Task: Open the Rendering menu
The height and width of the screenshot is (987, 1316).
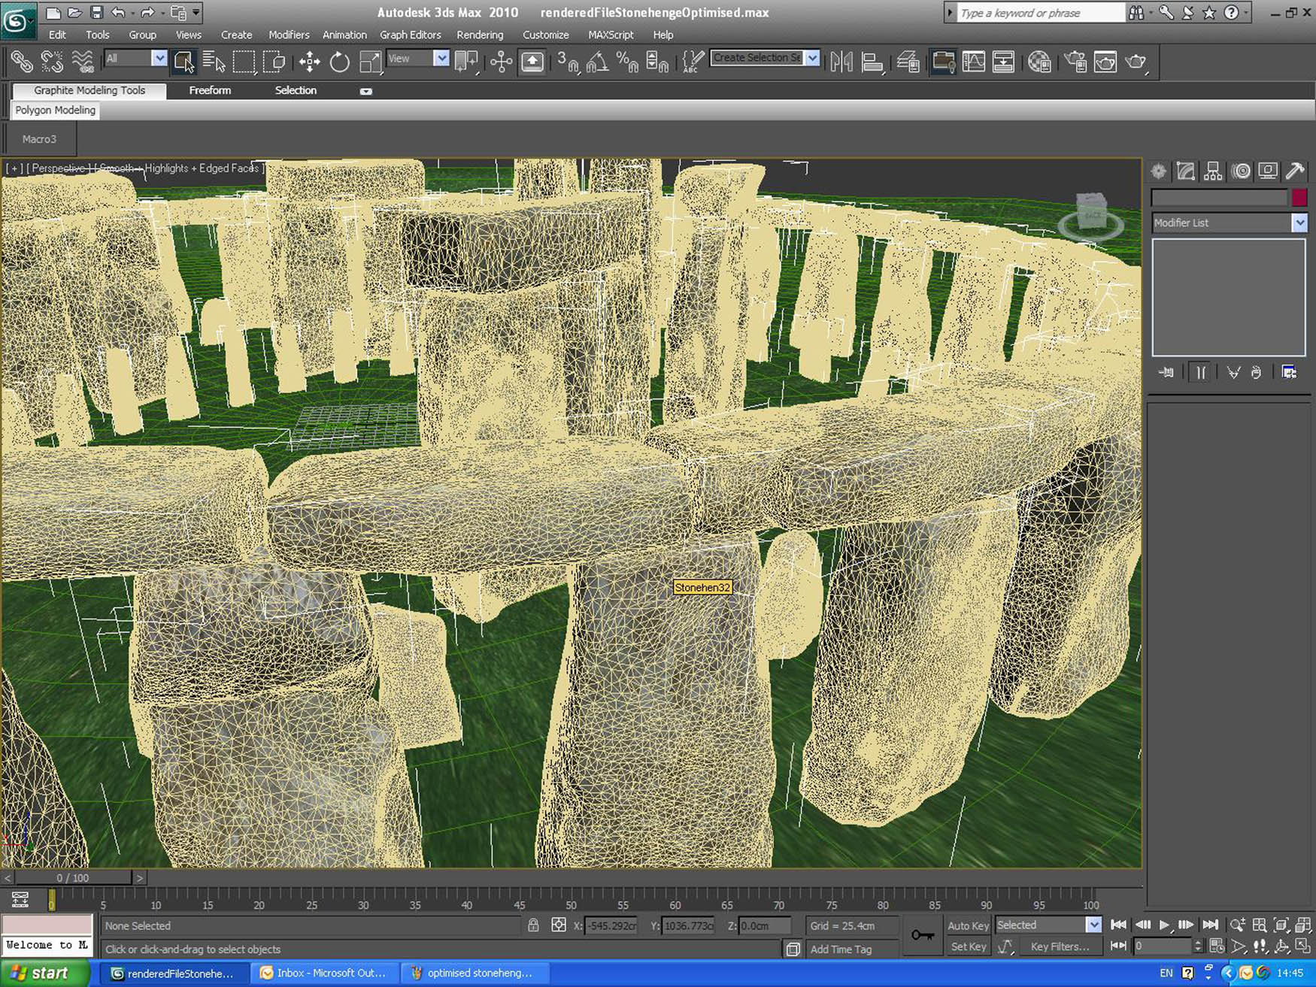Action: point(480,35)
